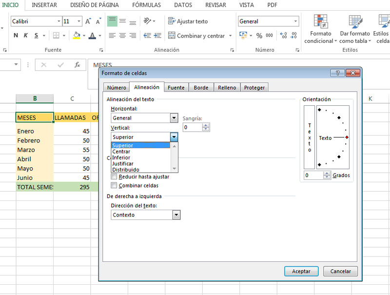
Task: Open Alineación group dialog launcher
Action: [x=232, y=50]
